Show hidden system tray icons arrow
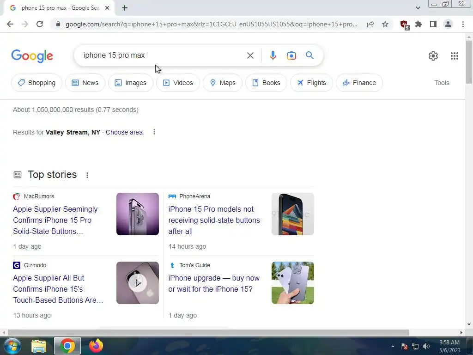Image resolution: width=473 pixels, height=355 pixels. click(x=393, y=346)
